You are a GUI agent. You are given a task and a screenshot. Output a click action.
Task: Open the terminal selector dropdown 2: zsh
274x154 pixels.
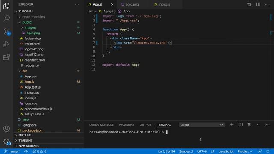(202, 125)
